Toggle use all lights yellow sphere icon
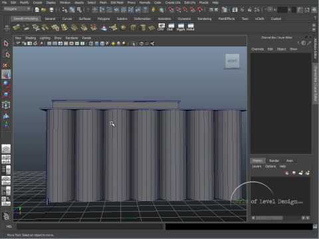The width and height of the screenshot is (319, 239). click(x=113, y=44)
